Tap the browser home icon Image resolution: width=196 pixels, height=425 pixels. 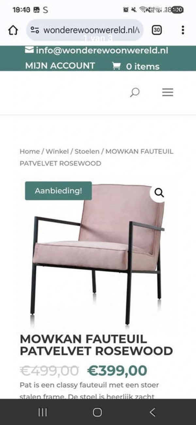pyautogui.click(x=13, y=30)
